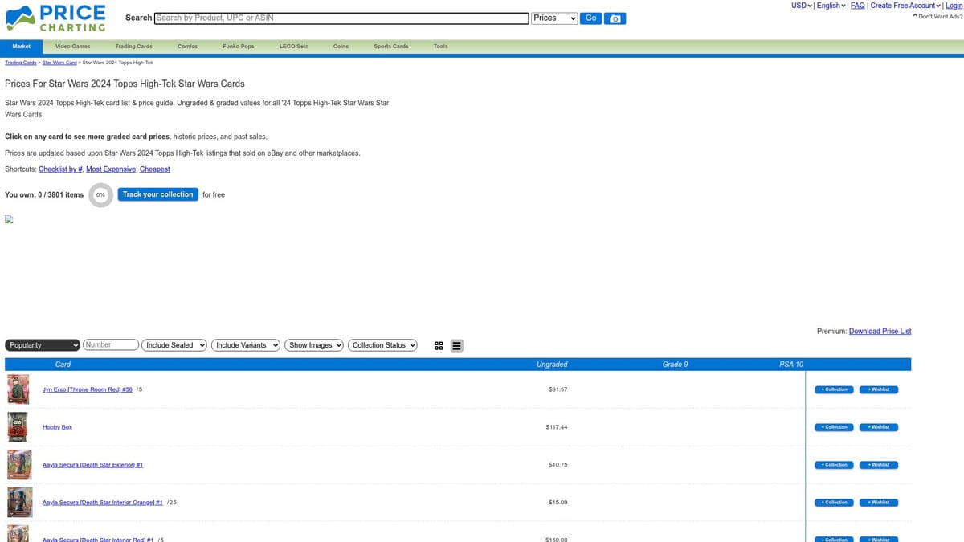
Task: Open the Hobby Box link
Action: coord(57,427)
